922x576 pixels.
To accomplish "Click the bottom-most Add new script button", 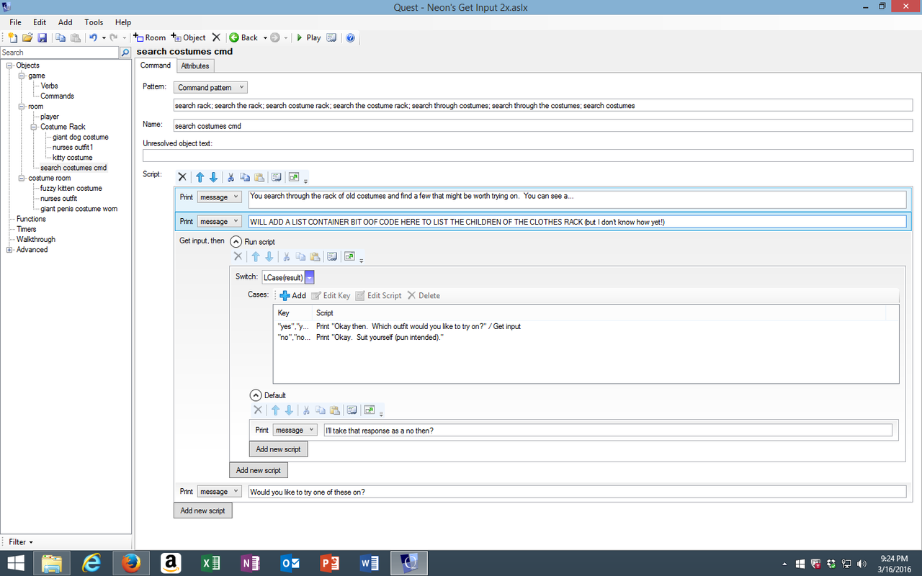I will [202, 510].
